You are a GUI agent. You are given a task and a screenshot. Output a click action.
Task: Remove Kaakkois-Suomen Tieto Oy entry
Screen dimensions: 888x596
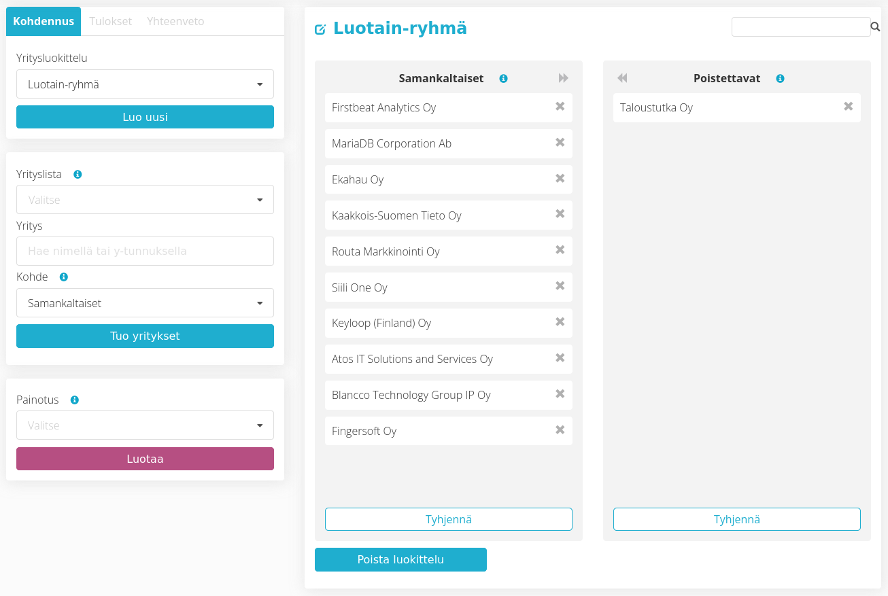coord(560,213)
